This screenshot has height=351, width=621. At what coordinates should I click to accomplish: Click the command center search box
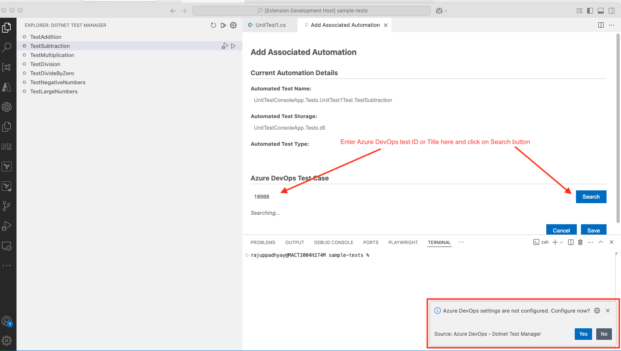(311, 11)
